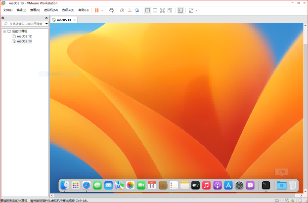308x203 pixels.
Task: Open System Settings from the dock
Action: pos(239,185)
